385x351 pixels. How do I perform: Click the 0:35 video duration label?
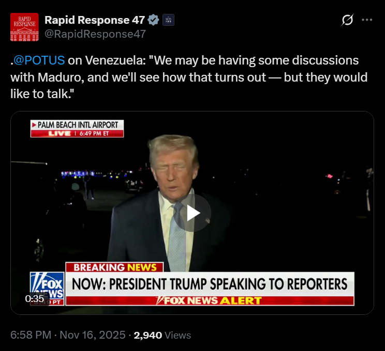point(35,298)
